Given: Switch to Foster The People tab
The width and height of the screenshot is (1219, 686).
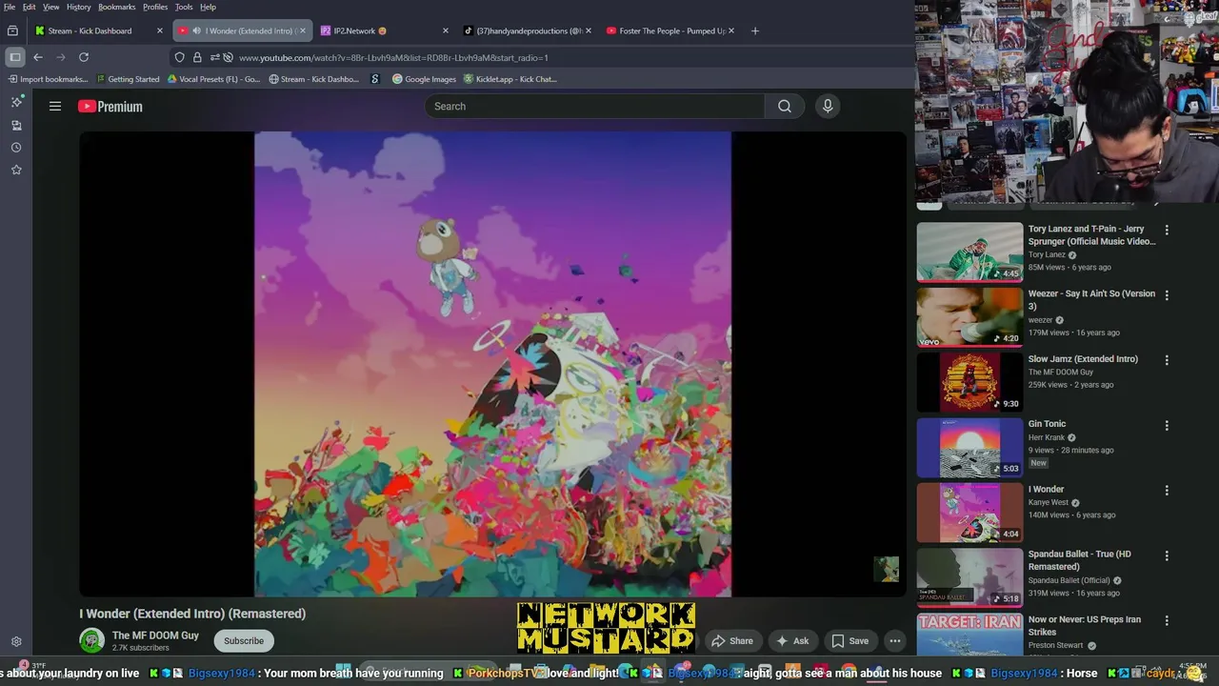Looking at the screenshot, I should coord(671,30).
